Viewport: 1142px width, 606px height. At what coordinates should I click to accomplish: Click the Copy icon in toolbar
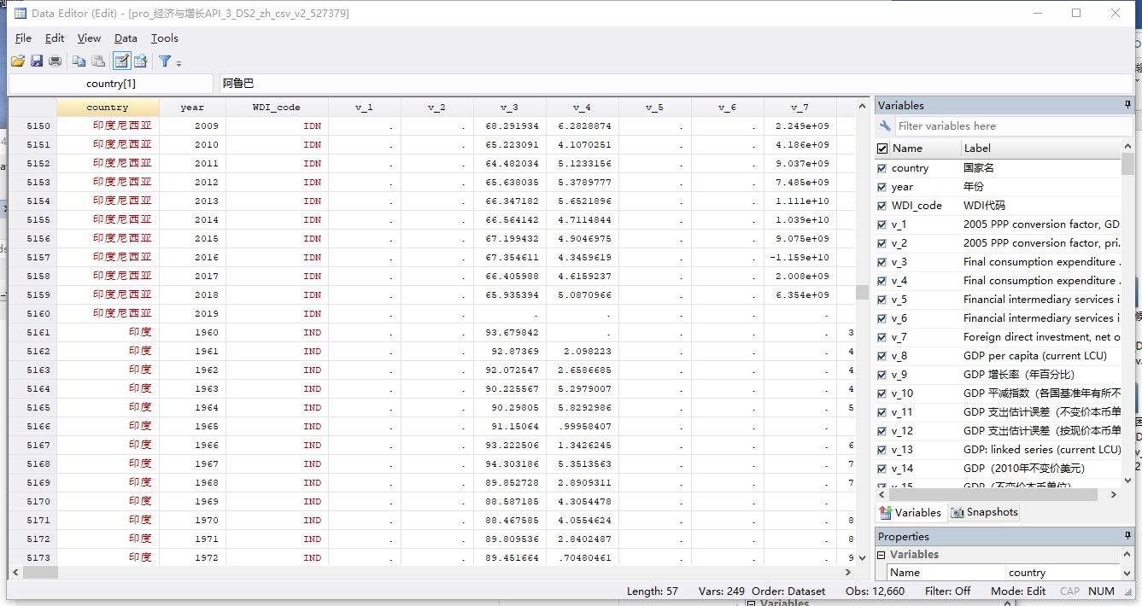click(79, 61)
